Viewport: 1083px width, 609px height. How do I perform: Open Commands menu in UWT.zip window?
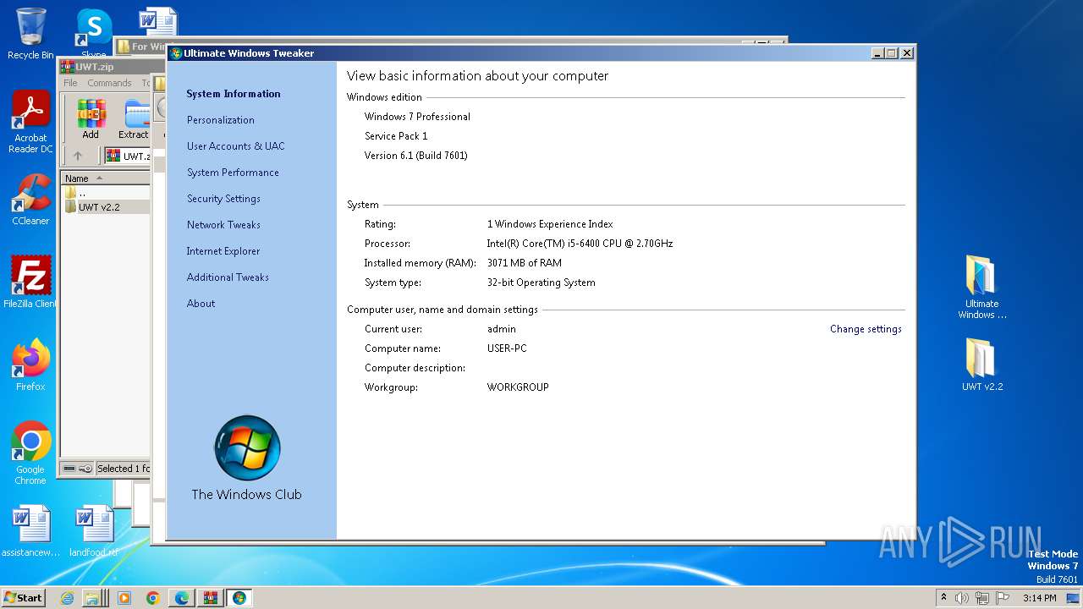pos(109,83)
